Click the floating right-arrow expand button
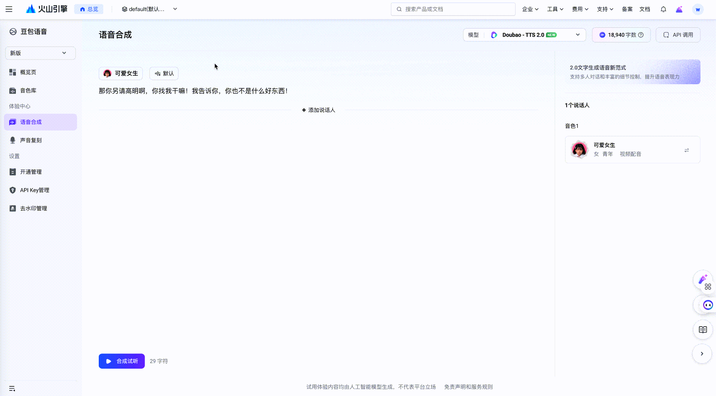716x396 pixels. tap(702, 354)
